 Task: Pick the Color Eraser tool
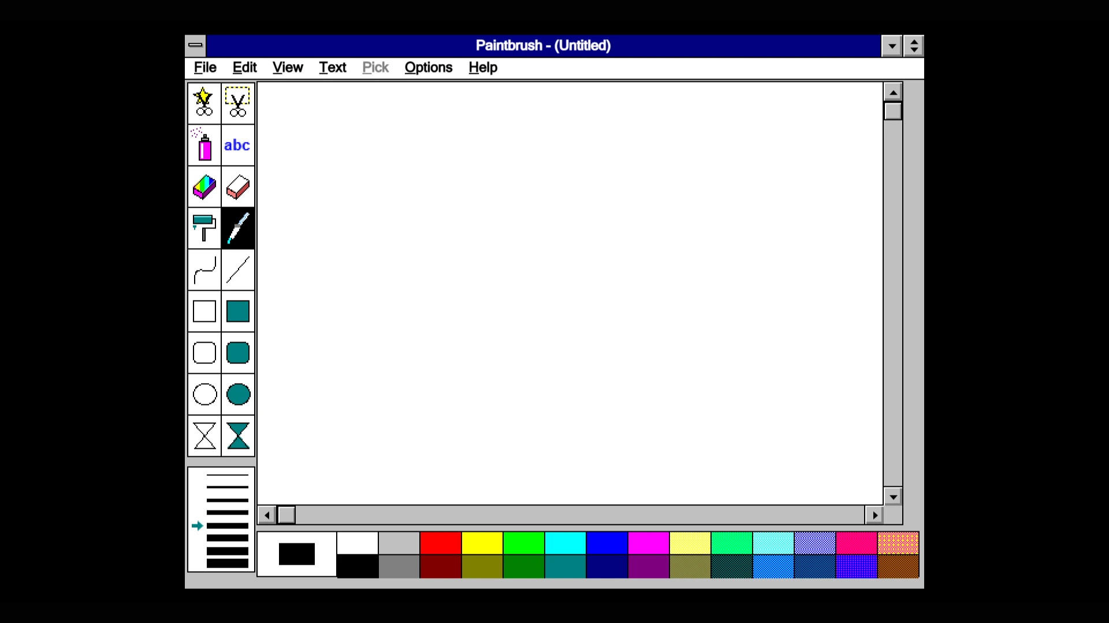click(204, 186)
